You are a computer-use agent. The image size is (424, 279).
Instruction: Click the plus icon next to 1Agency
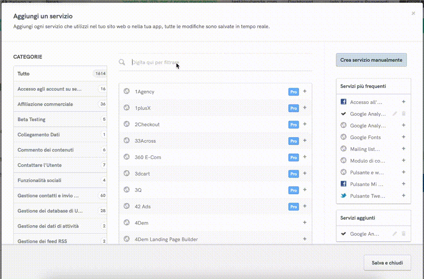click(305, 92)
